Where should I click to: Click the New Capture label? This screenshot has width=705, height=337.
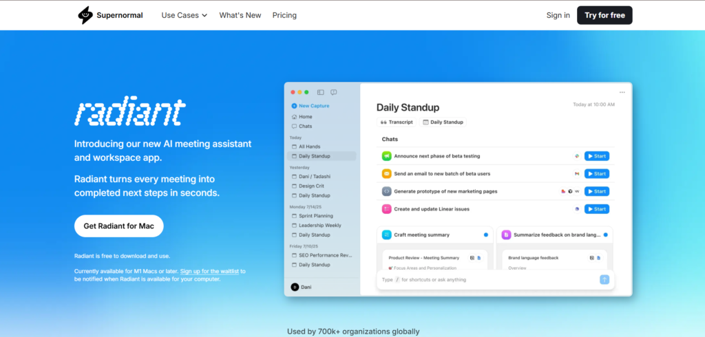314,106
